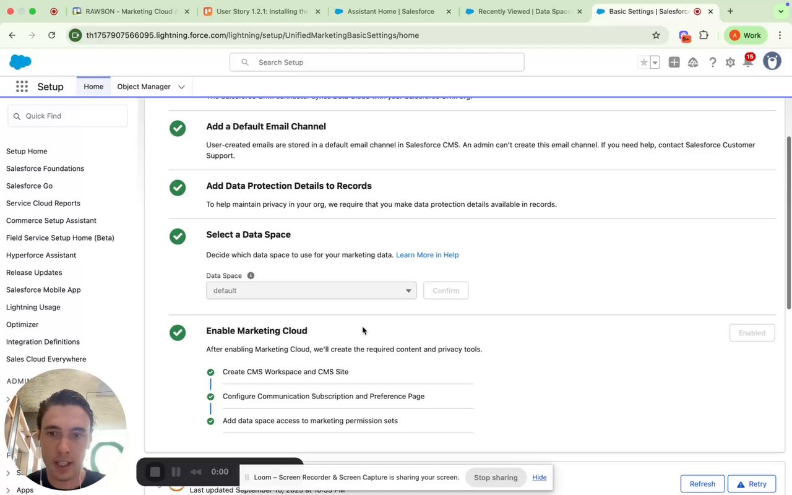Image resolution: width=792 pixels, height=495 pixels.
Task: Click the Enabled Marketing Cloud button
Action: [752, 333]
